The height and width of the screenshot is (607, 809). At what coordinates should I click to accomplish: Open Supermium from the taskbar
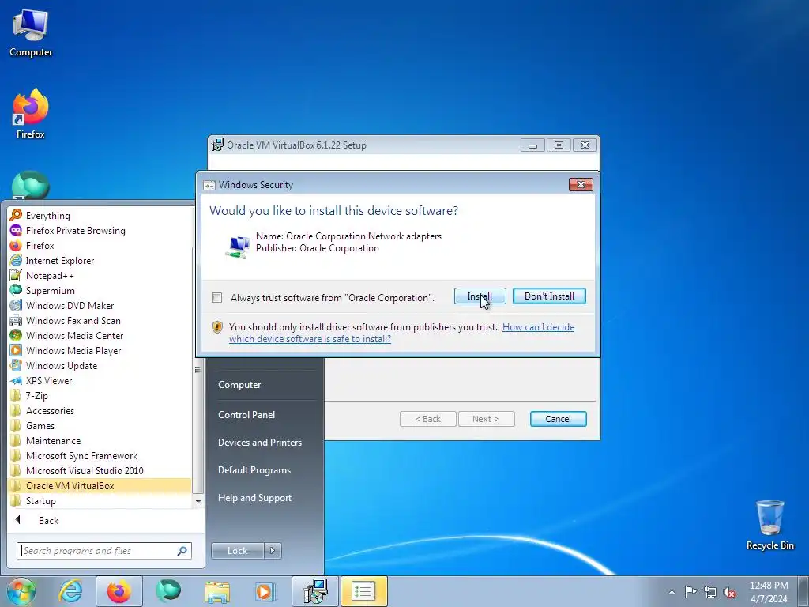click(x=168, y=591)
